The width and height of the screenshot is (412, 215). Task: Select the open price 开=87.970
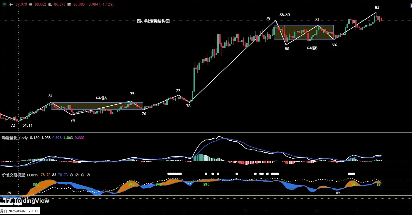point(19,5)
